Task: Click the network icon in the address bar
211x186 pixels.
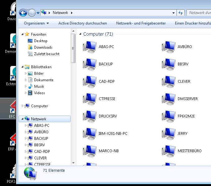Action: (x=44, y=12)
